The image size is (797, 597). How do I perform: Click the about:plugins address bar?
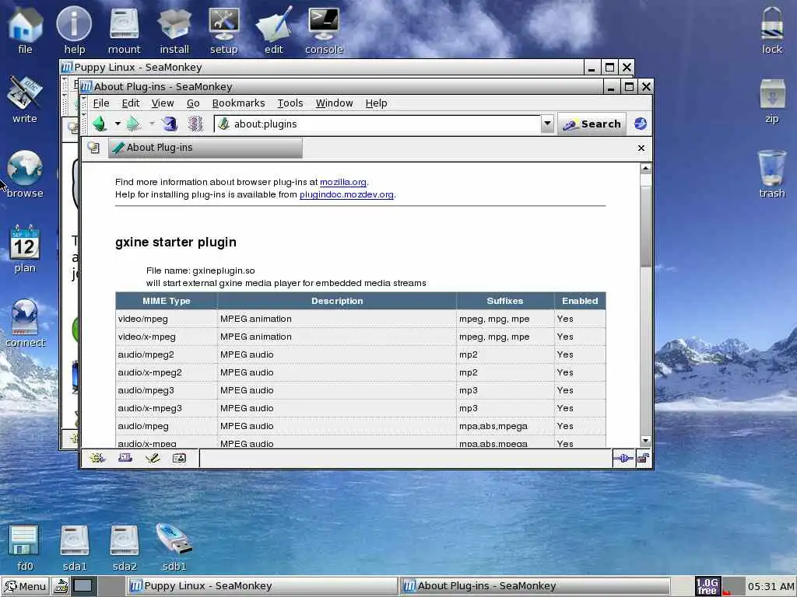click(377, 124)
